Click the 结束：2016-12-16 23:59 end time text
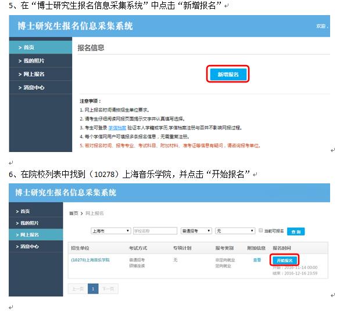This screenshot has width=358, height=311. pyautogui.click(x=295, y=273)
